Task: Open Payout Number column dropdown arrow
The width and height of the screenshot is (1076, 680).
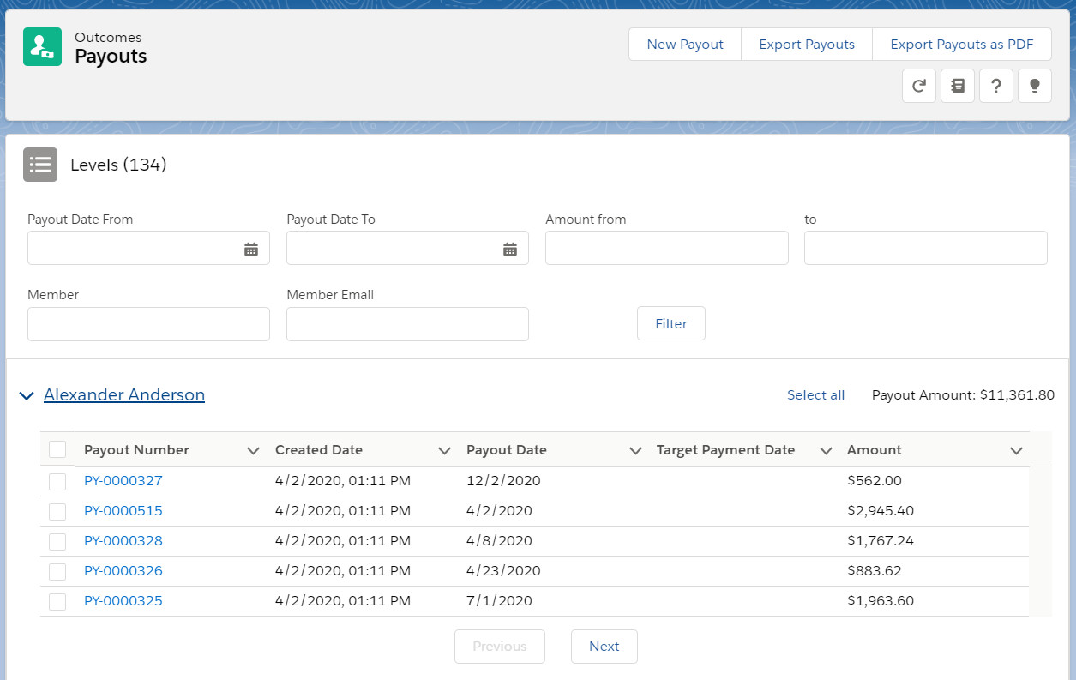Action: coord(253,450)
